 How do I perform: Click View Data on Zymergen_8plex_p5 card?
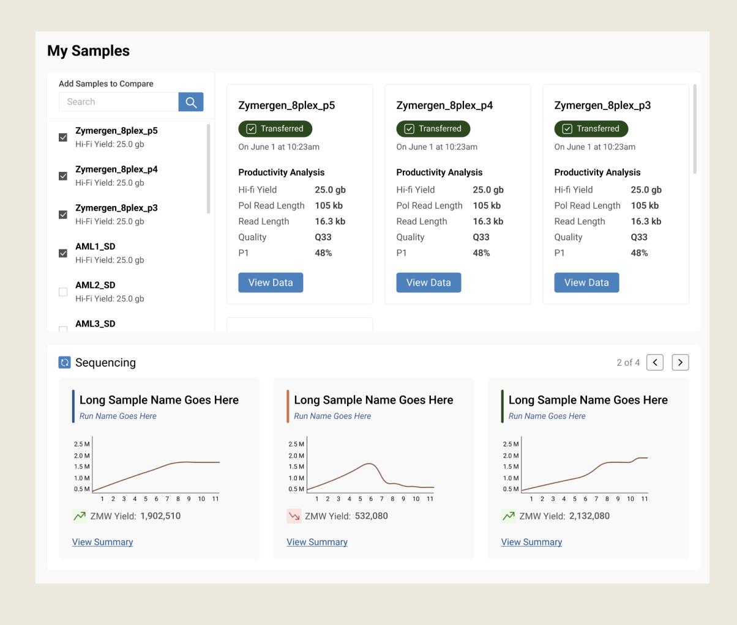[x=271, y=283]
